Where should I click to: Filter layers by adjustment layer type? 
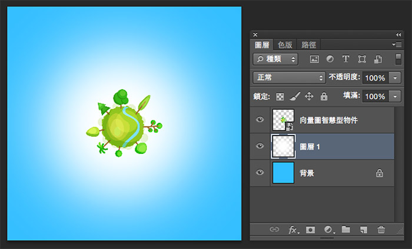pyautogui.click(x=330, y=59)
